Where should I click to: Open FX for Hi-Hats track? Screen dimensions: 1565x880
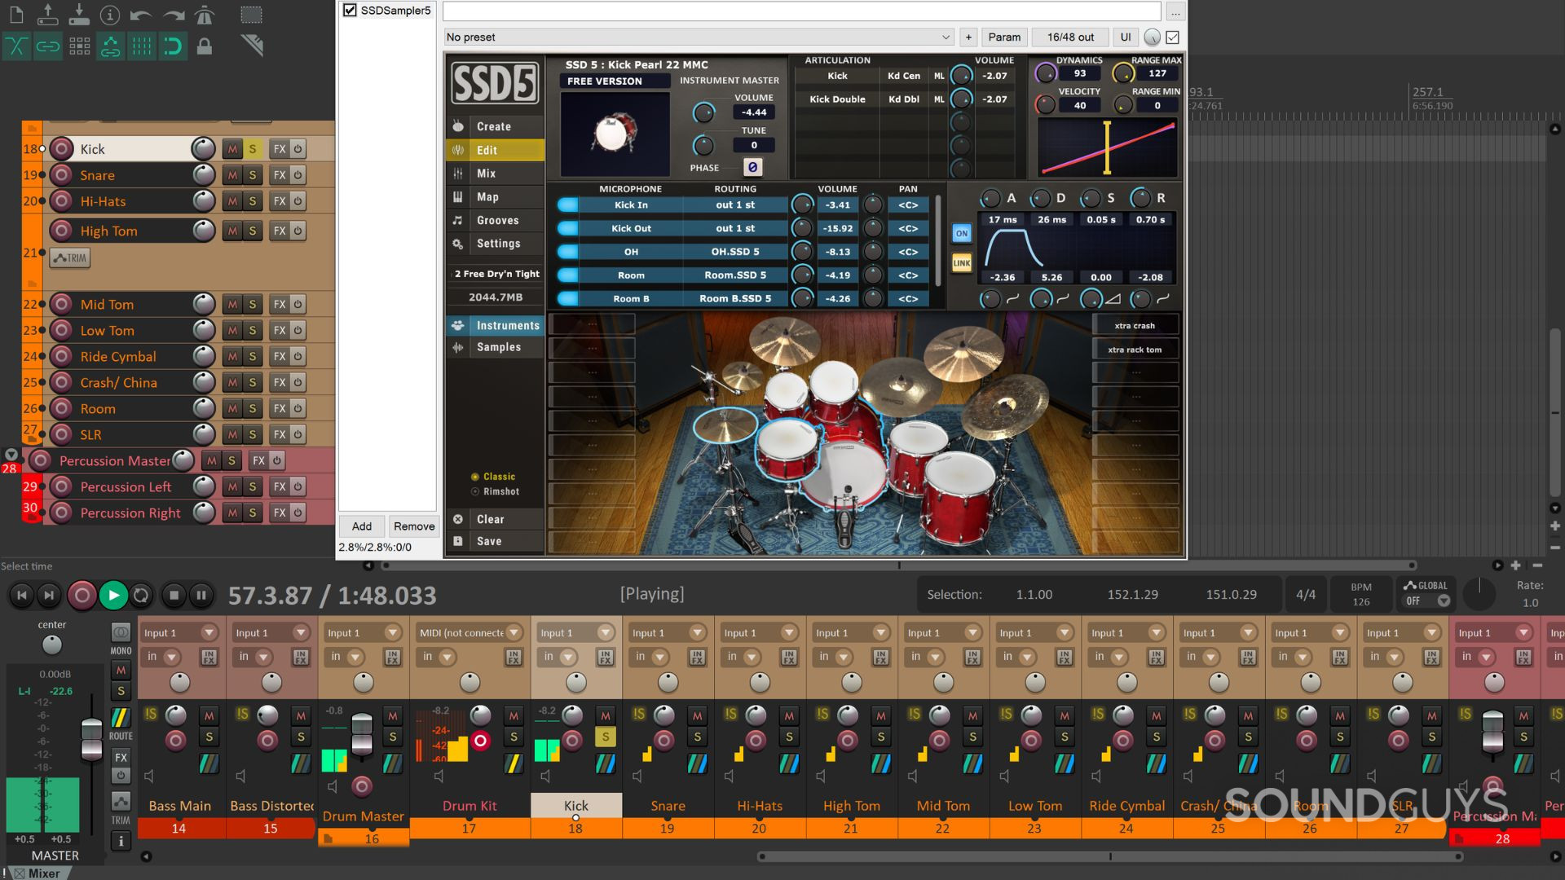pos(280,201)
